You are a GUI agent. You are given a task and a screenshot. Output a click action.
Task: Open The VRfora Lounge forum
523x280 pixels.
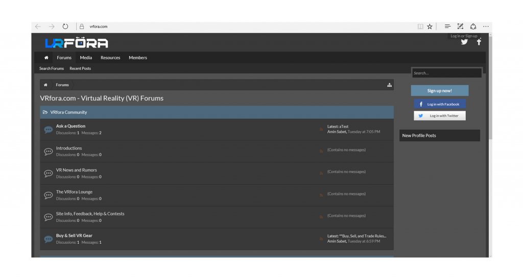(74, 192)
